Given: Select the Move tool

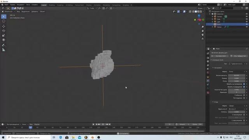Looking at the screenshot, I should click(x=4, y=26).
